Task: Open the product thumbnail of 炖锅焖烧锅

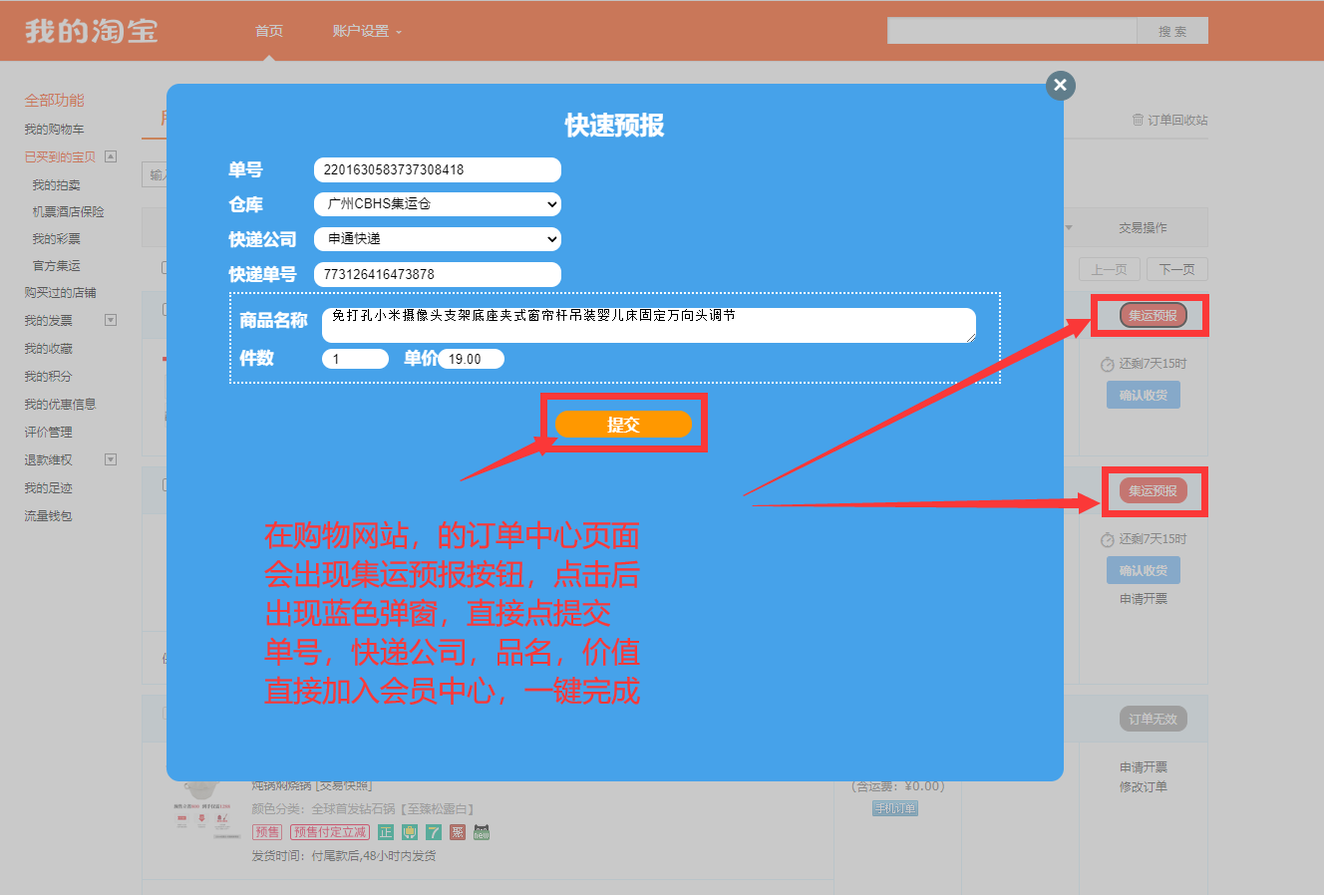Action: coord(206,809)
